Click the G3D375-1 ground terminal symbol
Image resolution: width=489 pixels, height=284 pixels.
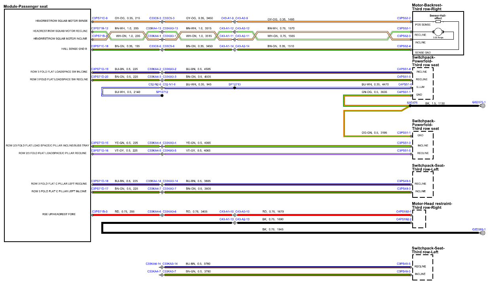pos(483,106)
